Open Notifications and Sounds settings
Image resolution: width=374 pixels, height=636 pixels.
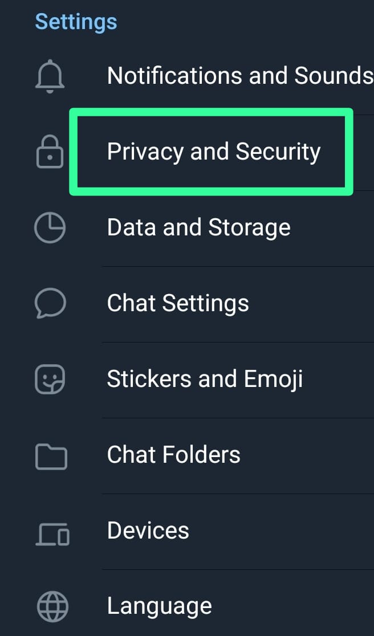point(240,75)
